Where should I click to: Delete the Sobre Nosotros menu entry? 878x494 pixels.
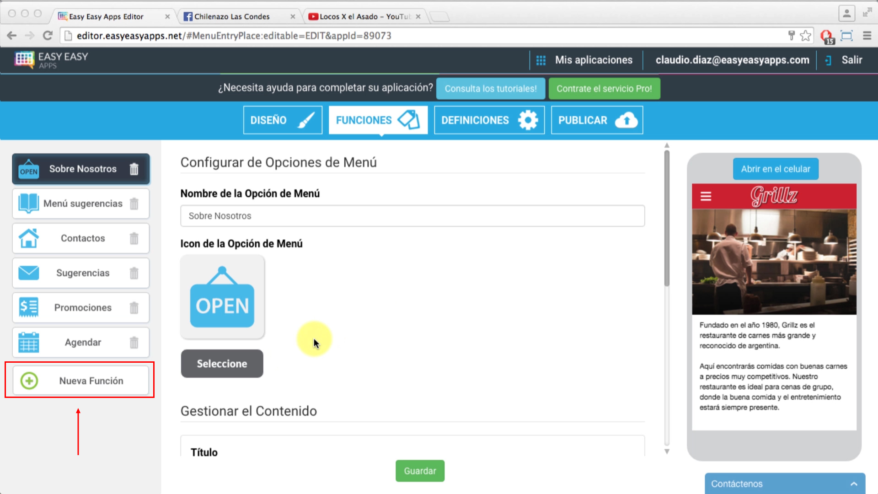point(134,169)
